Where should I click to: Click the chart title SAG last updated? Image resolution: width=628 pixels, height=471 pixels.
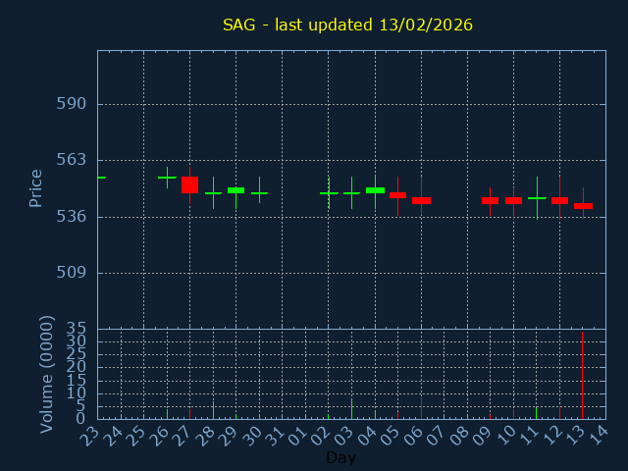[347, 25]
